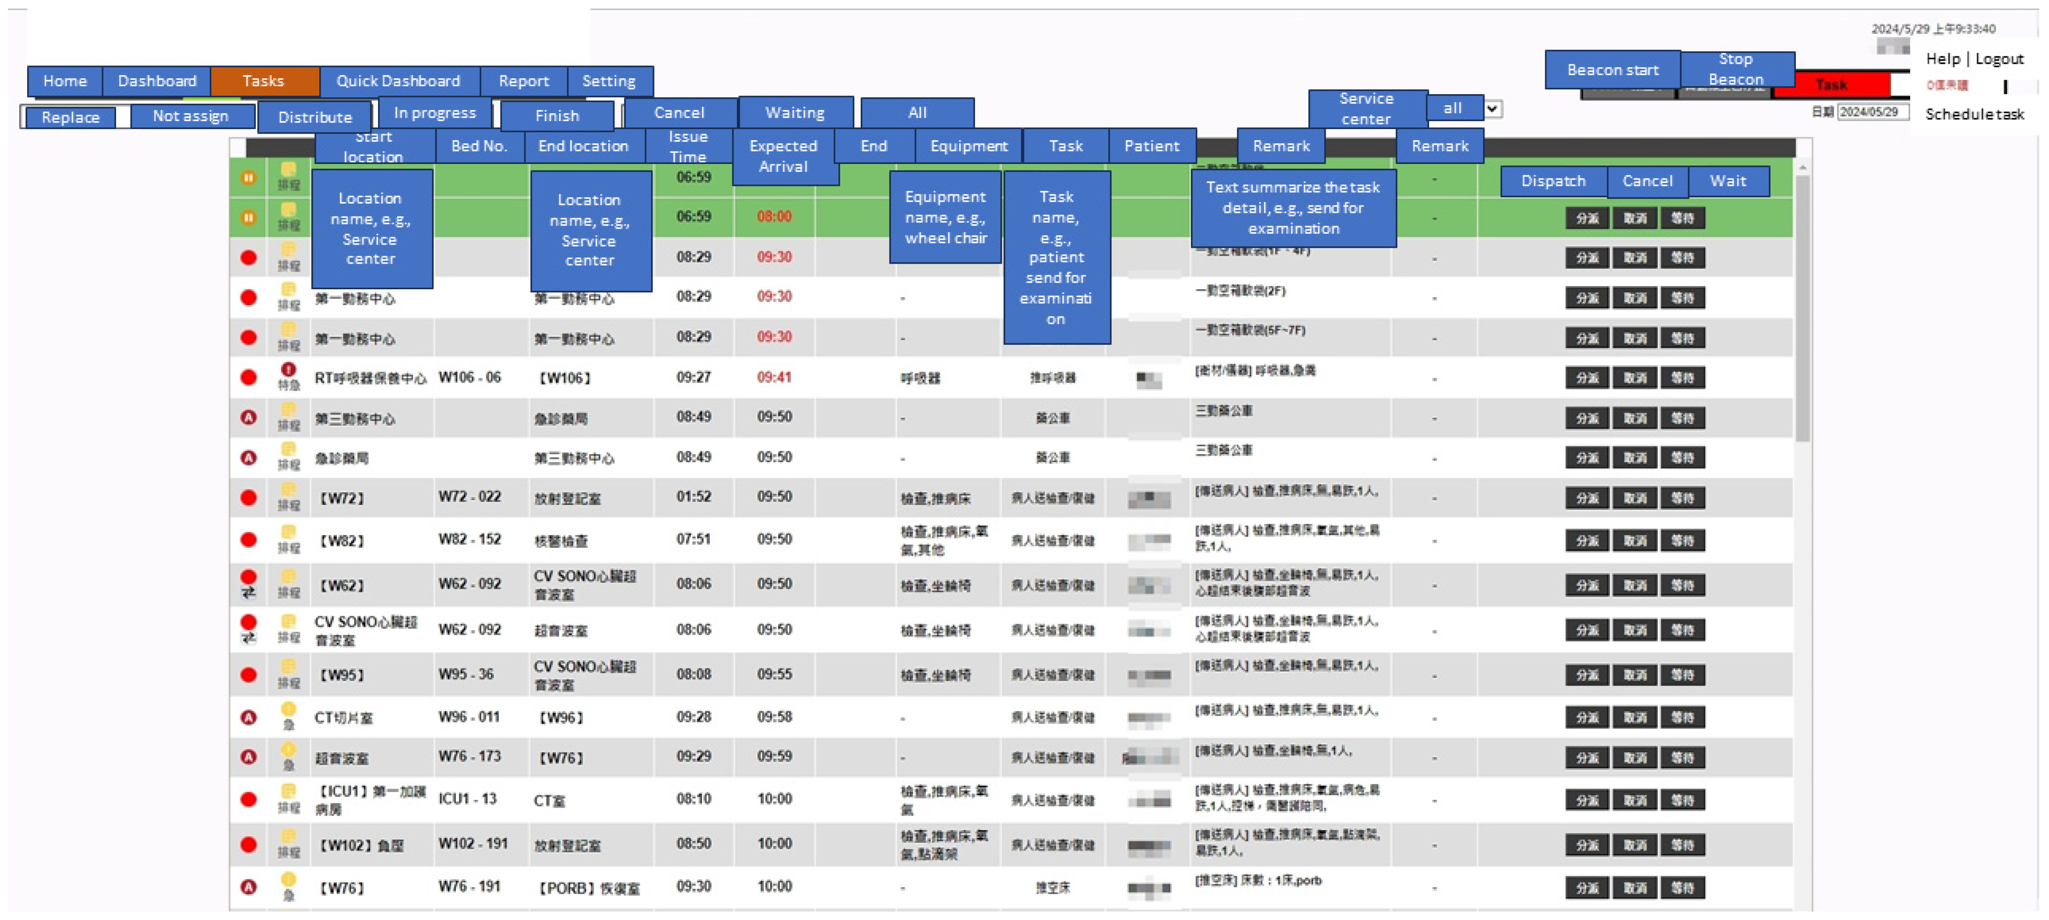Screen dimensions: 2049x920
Task: Show the In progress tasks tab
Action: coord(434,113)
